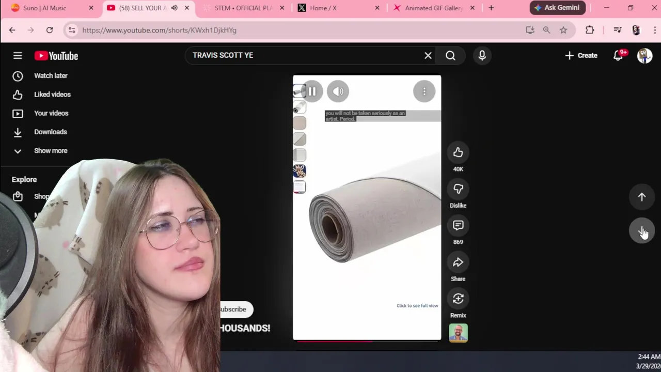
Task: Remix this Short
Action: 458,299
